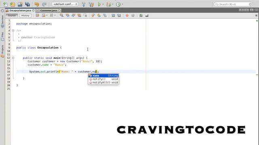This screenshot has height=145, width=259.
Task: Click the Undo icon
Action: 37,4
